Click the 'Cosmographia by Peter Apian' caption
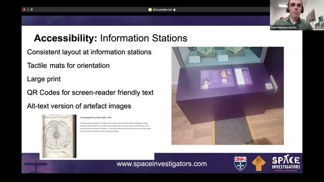The height and width of the screenshot is (182, 324). [x=96, y=117]
